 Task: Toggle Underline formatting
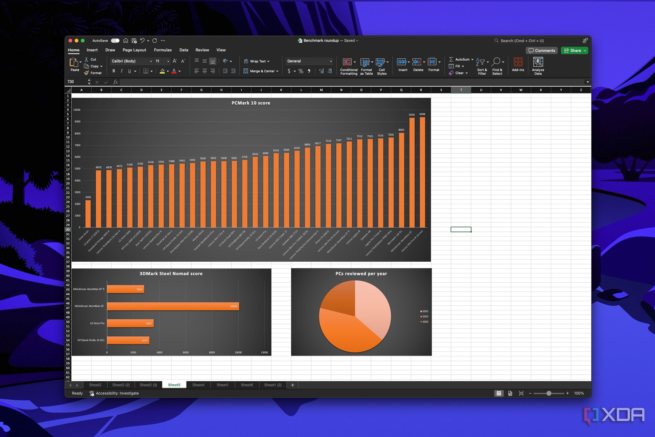(x=129, y=71)
